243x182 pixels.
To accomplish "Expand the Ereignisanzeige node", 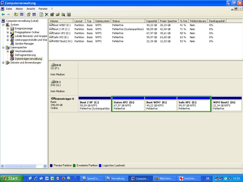I will [x=8, y=29].
